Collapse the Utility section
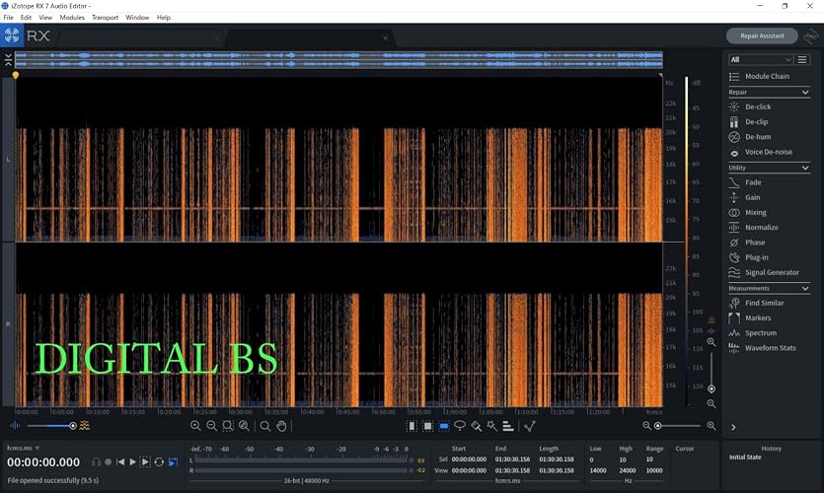824x493 pixels. click(805, 168)
